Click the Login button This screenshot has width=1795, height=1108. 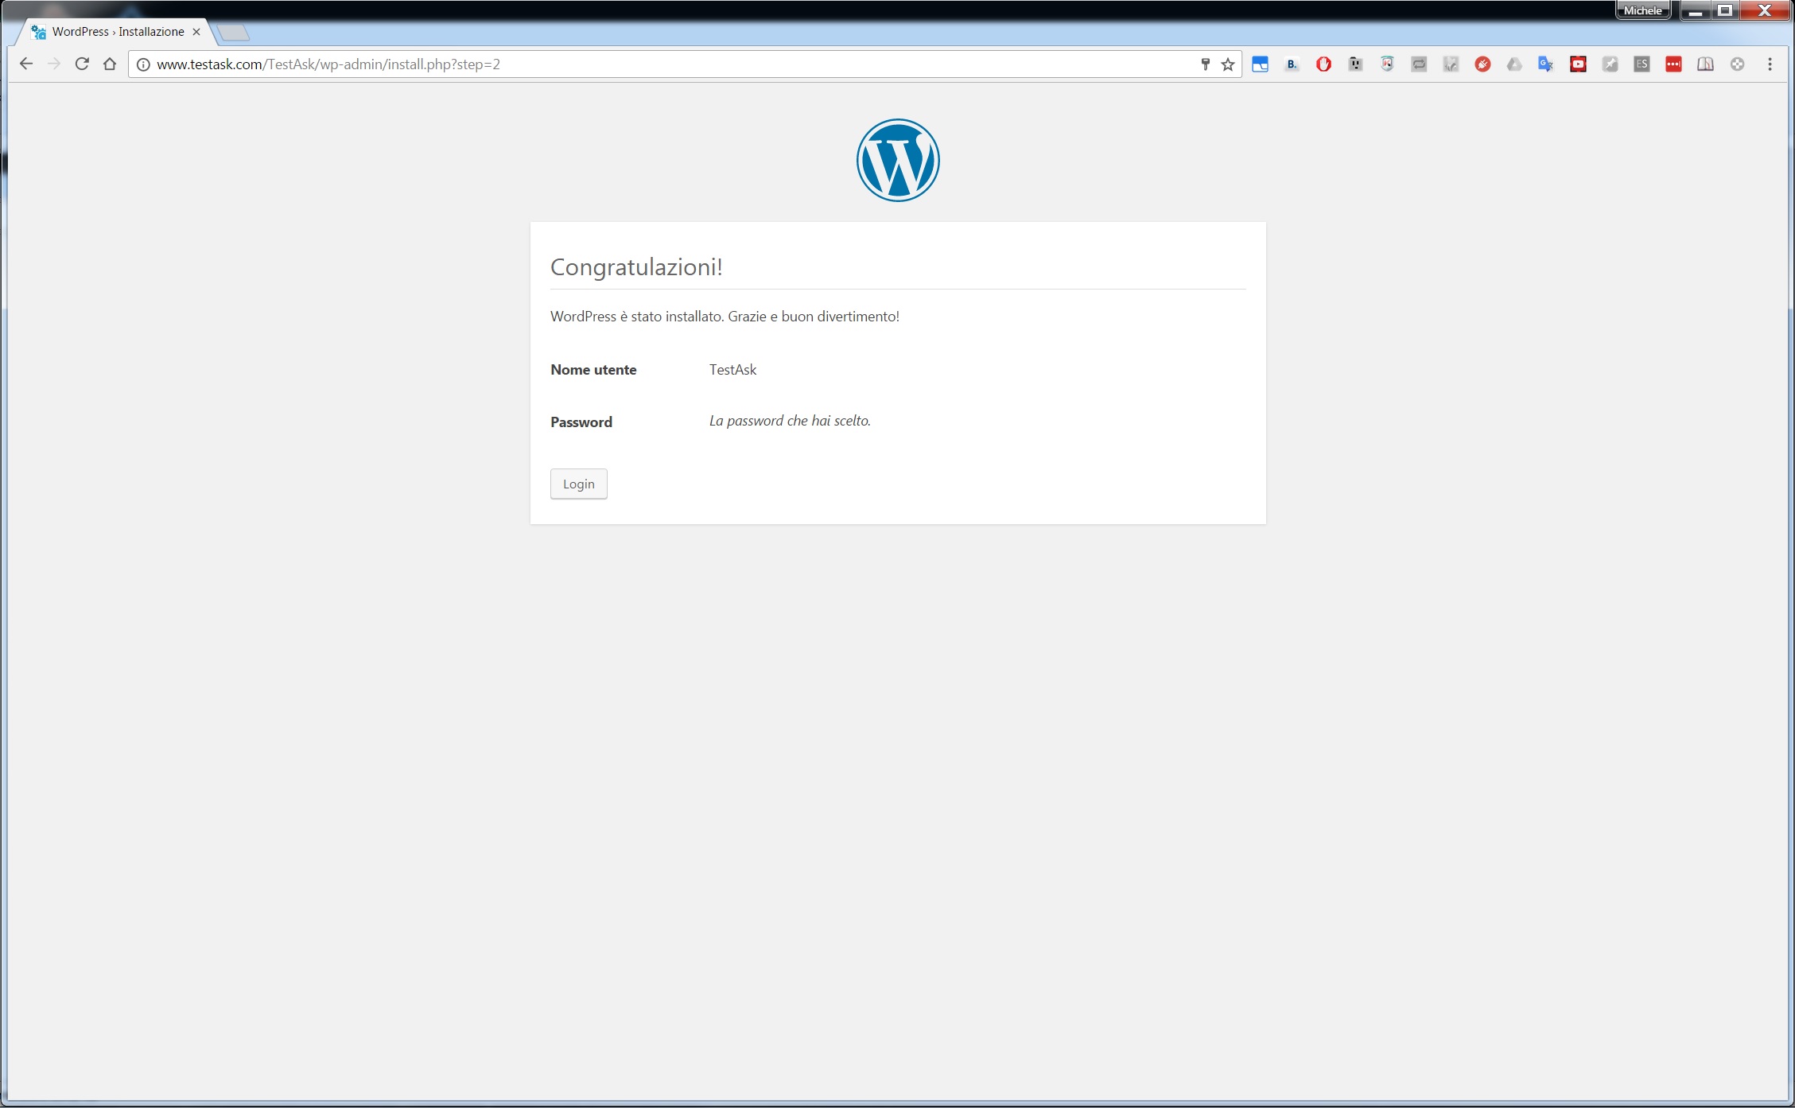pos(578,484)
